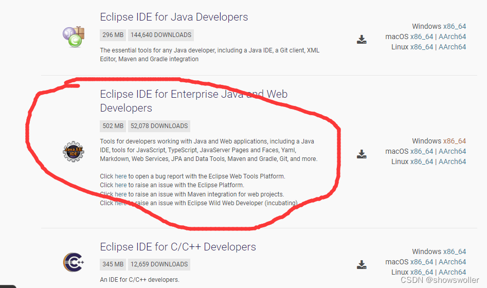This screenshot has width=487, height=288.
Task: Download Enterprise Java macOS x86_64 build
Action: (422, 151)
